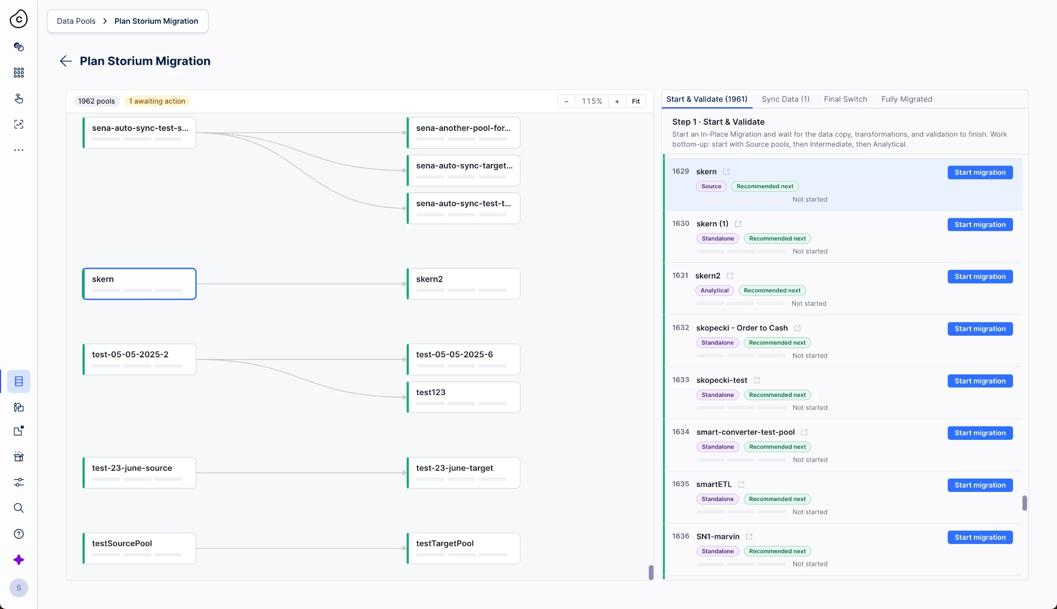
Task: Go to Data Pools breadcrumb
Action: pos(76,21)
